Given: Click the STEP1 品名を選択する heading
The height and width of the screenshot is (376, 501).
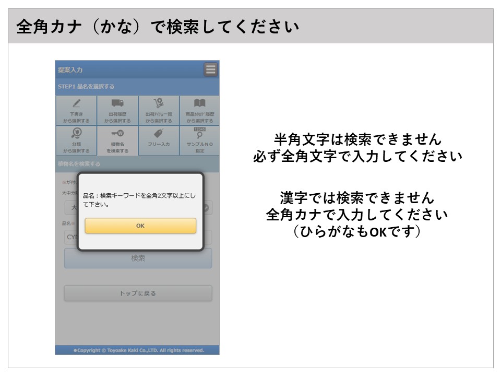Looking at the screenshot, I should point(86,87).
